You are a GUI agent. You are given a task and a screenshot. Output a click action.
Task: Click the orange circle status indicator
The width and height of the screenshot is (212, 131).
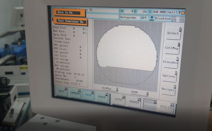183,13
